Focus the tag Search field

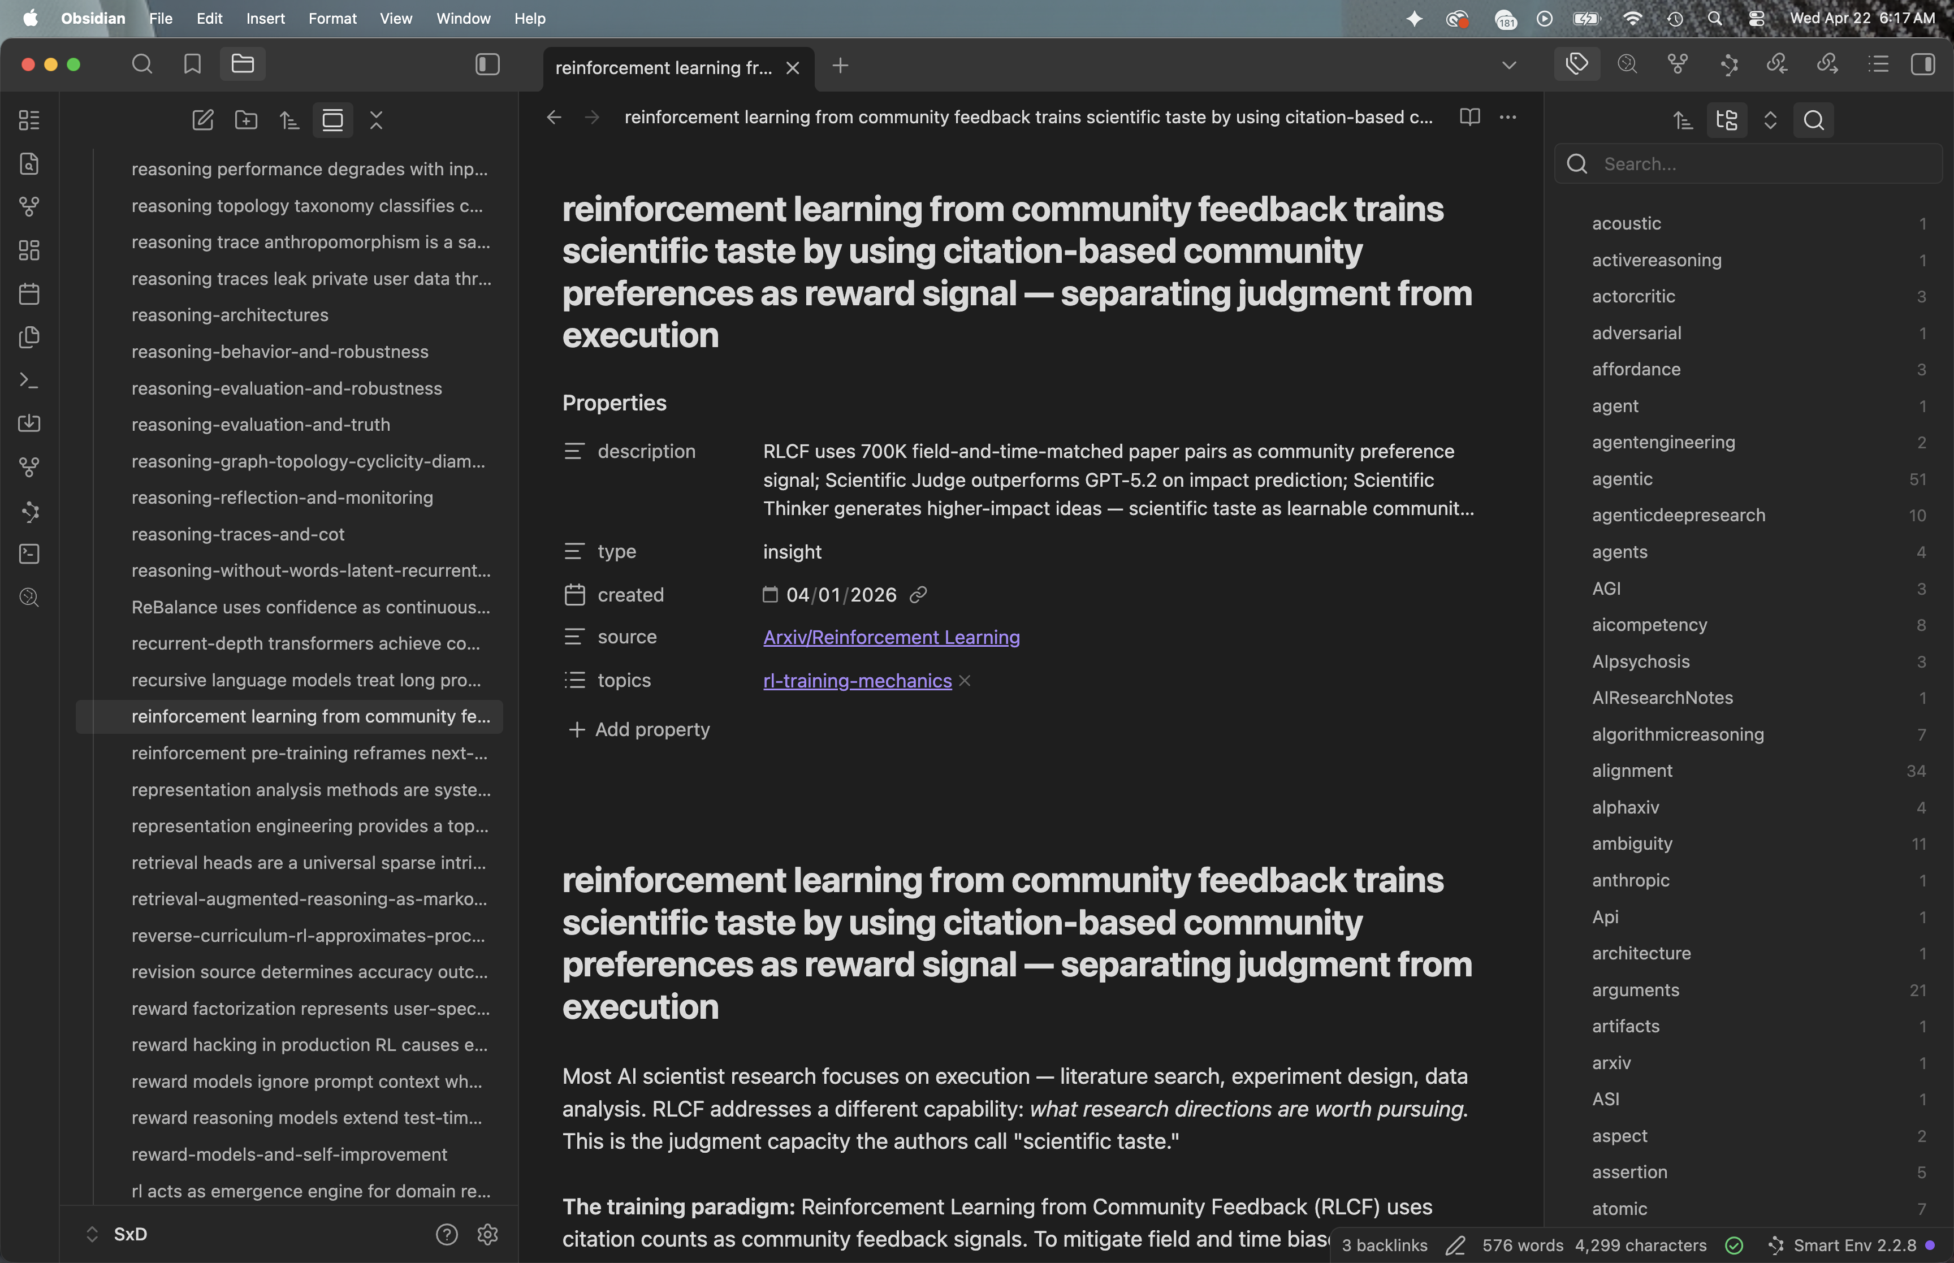pos(1763,164)
